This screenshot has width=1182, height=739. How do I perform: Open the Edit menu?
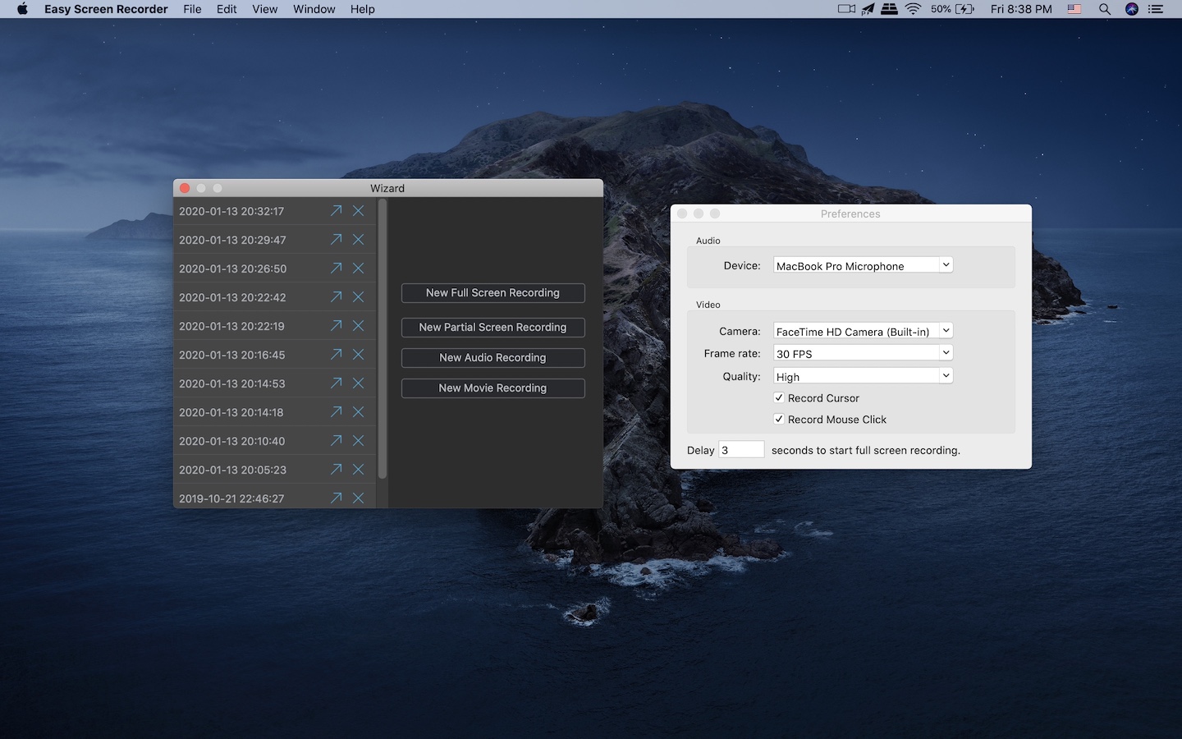point(227,9)
